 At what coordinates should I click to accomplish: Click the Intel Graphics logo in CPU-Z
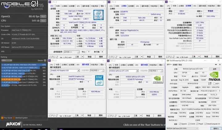point(99,80)
